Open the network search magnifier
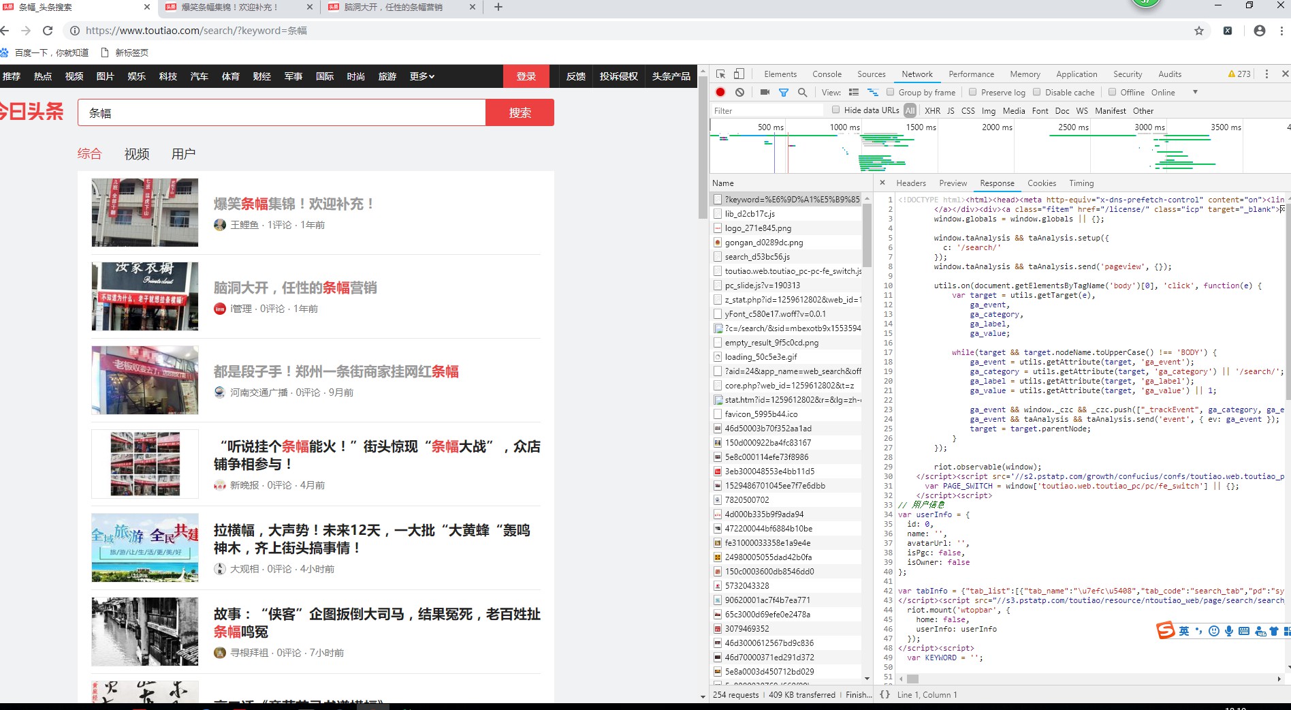 802,92
